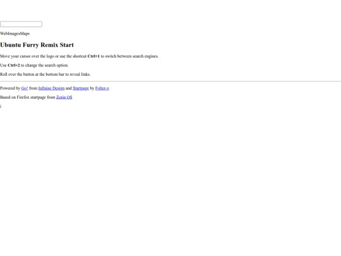This screenshot has height=256, width=341.
Task: Open the Folter-x author link
Action: pos(102,88)
